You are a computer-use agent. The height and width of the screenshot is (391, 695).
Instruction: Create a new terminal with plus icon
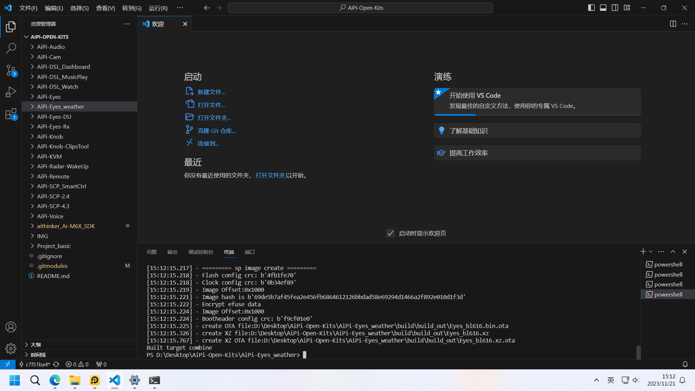643,252
